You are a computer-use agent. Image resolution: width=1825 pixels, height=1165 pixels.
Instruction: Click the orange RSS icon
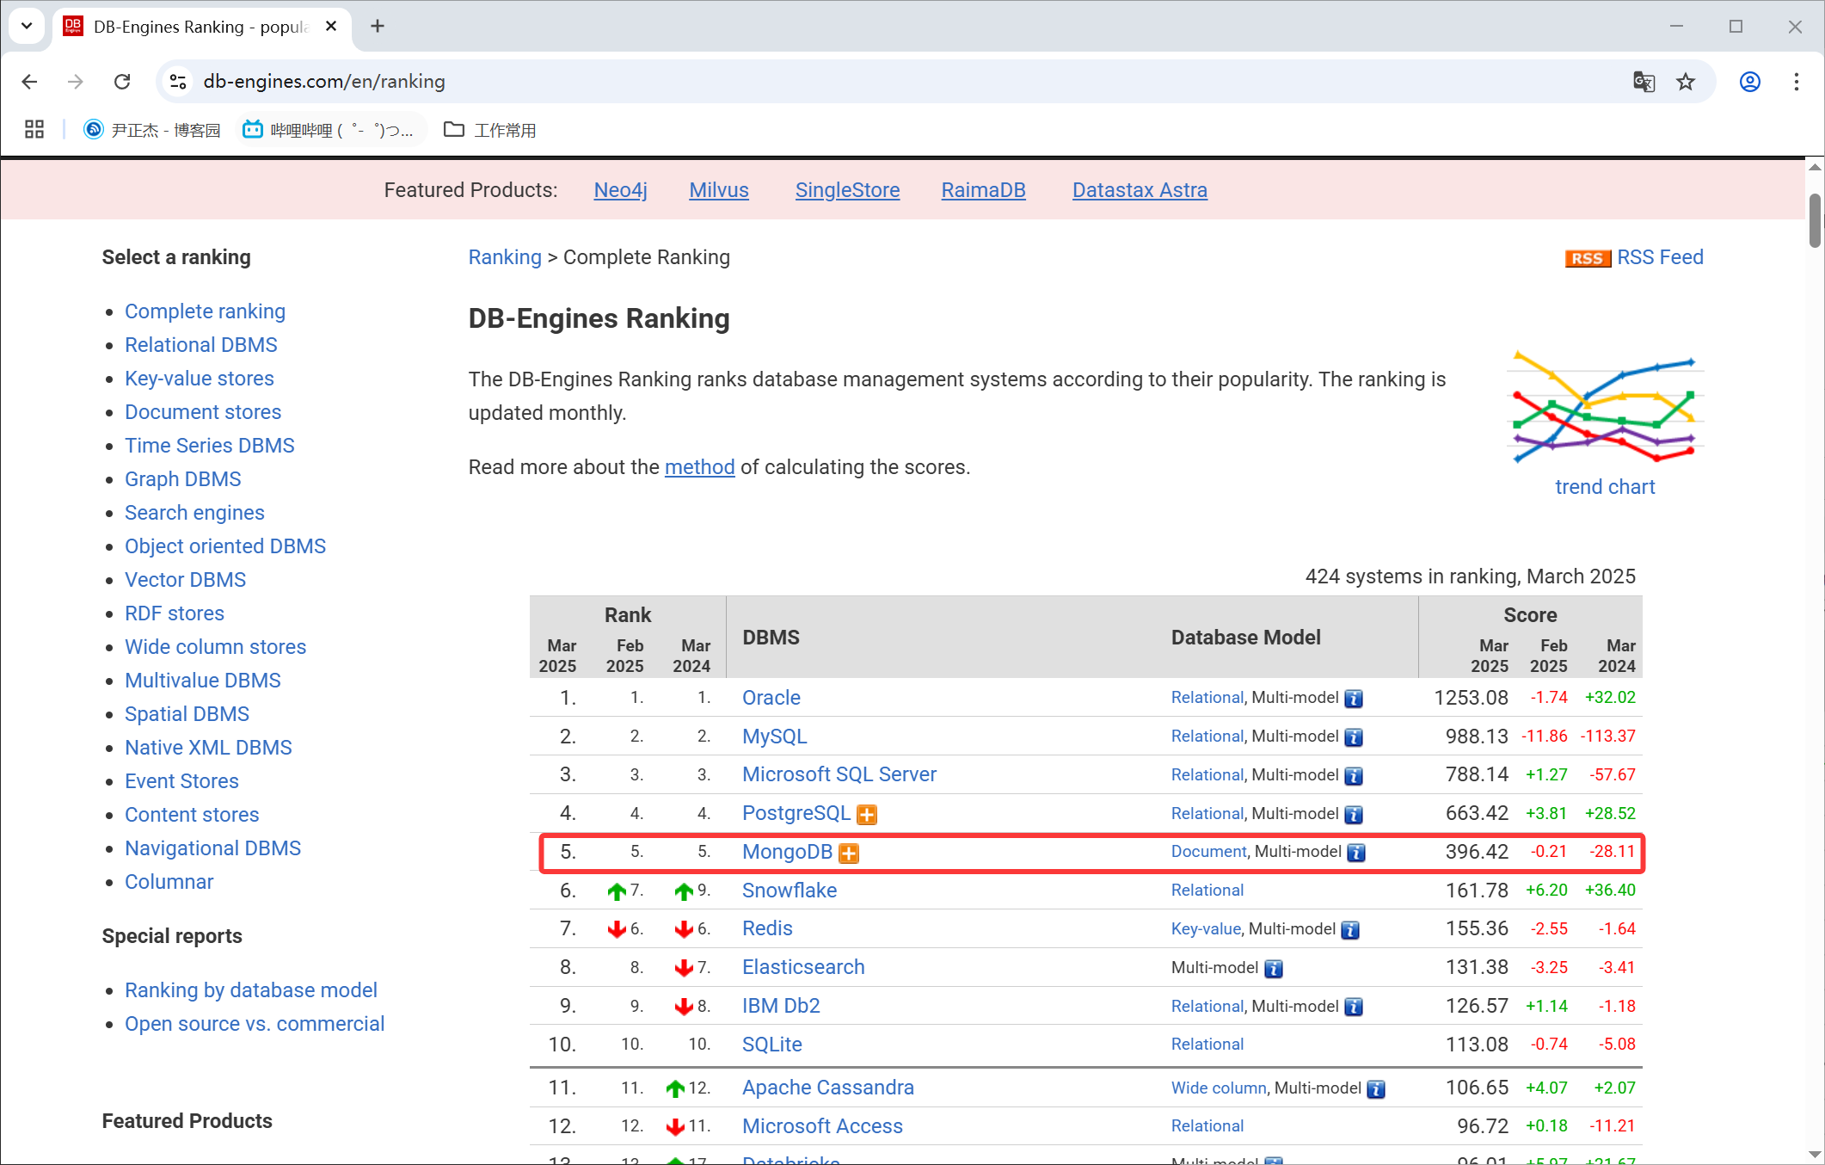pyautogui.click(x=1587, y=258)
